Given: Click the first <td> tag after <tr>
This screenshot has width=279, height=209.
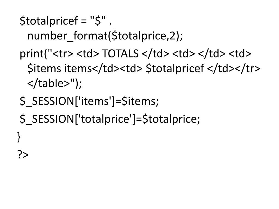Looking at the screenshot, I should tap(87, 54).
